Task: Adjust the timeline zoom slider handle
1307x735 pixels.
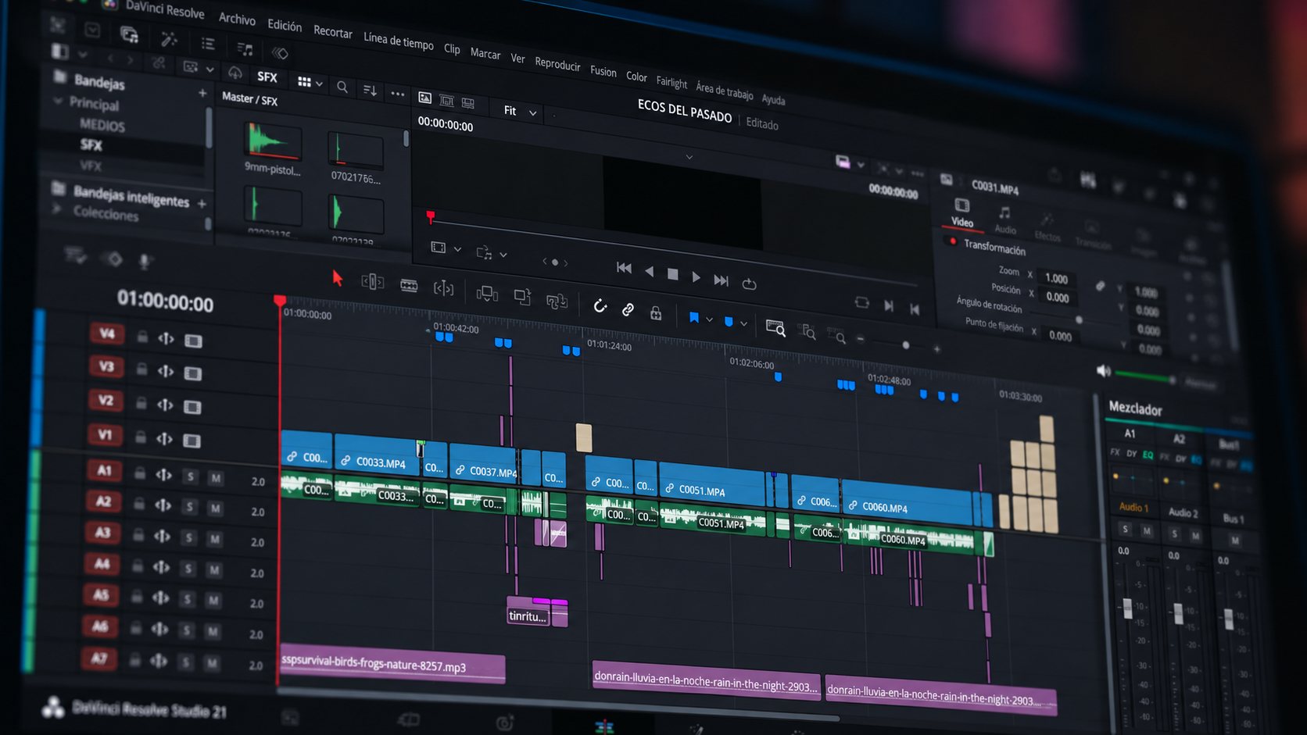Action: 906,344
